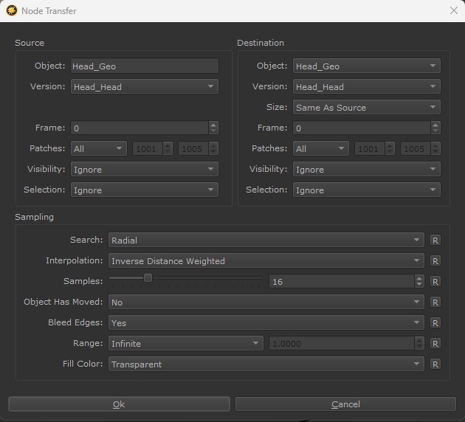465x422 pixels.
Task: Open the Source Version dropdown
Action: click(x=145, y=87)
